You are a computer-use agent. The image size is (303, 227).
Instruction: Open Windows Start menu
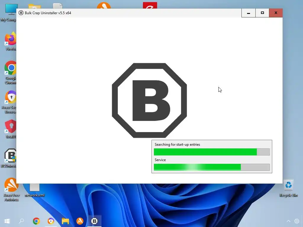[7, 221]
